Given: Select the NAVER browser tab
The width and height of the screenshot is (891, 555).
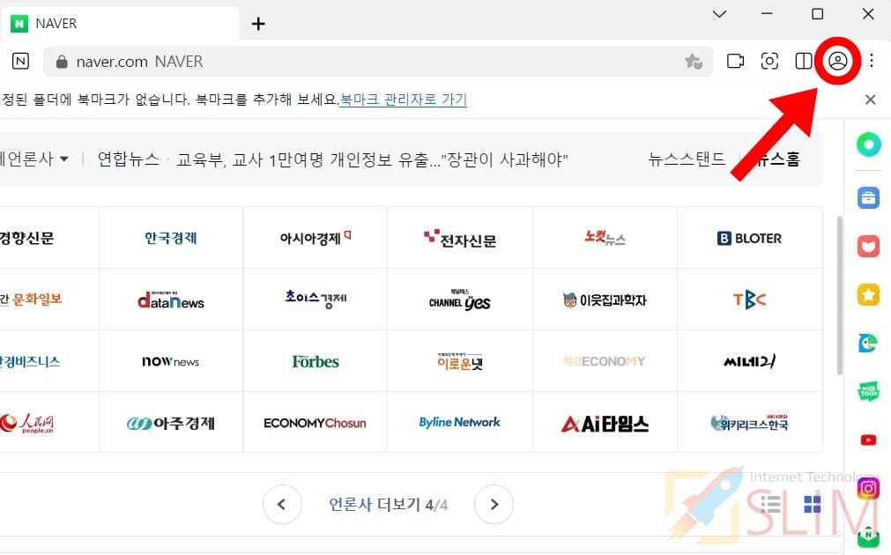Looking at the screenshot, I should tap(119, 23).
